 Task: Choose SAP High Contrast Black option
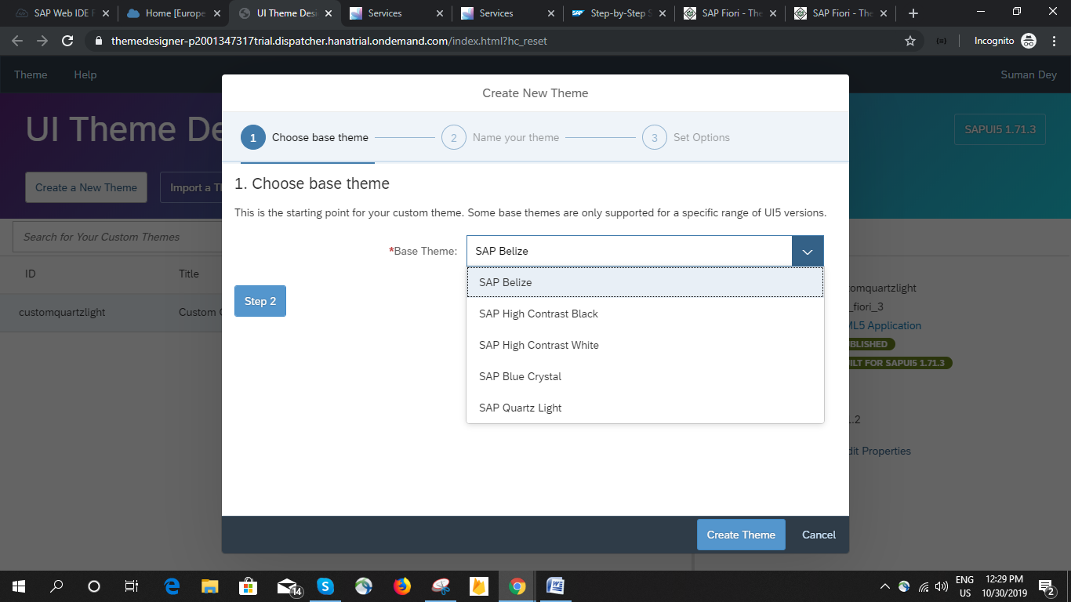[539, 314]
